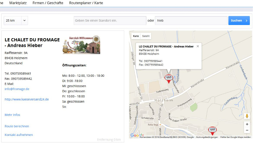
Task: Switch map to Karte view
Action: click(136, 36)
